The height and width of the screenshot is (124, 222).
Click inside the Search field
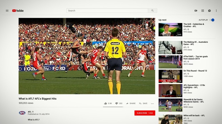click(x=107, y=11)
